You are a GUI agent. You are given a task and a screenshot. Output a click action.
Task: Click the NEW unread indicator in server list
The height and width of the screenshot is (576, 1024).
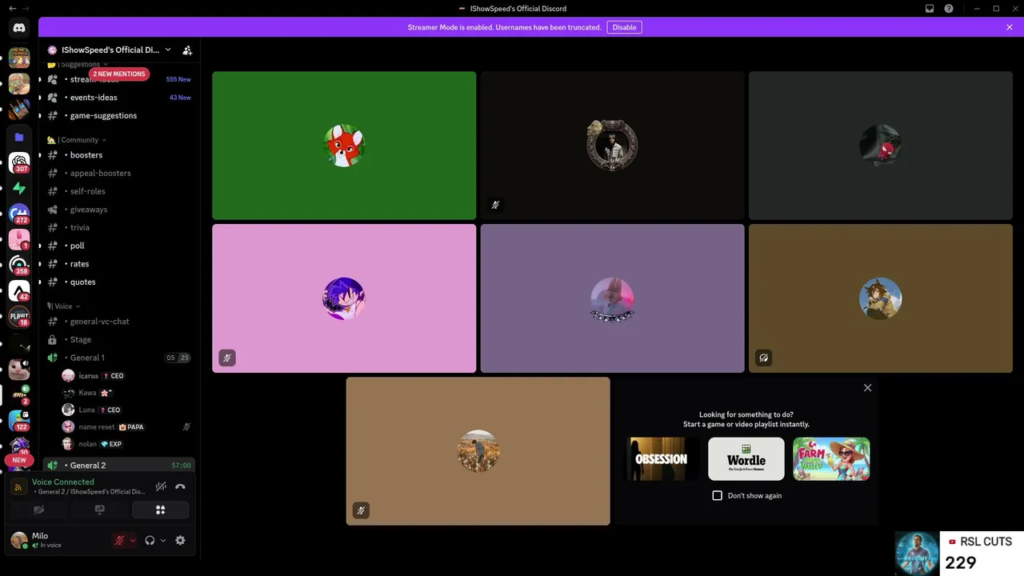click(19, 460)
